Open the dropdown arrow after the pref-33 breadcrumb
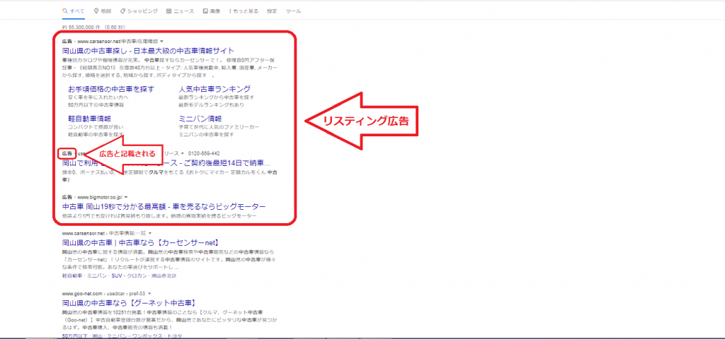This screenshot has width=725, height=339. 150,293
